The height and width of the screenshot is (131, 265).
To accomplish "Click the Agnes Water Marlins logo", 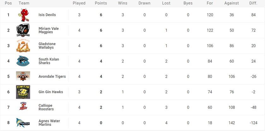I will (x=23, y=123).
